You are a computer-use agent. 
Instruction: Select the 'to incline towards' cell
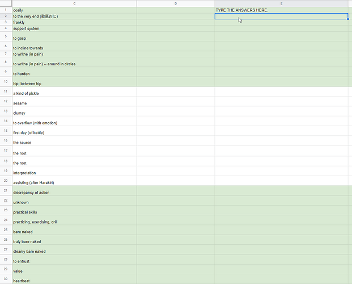click(x=74, y=46)
